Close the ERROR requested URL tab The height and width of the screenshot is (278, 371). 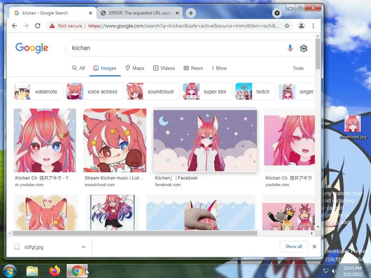point(177,13)
